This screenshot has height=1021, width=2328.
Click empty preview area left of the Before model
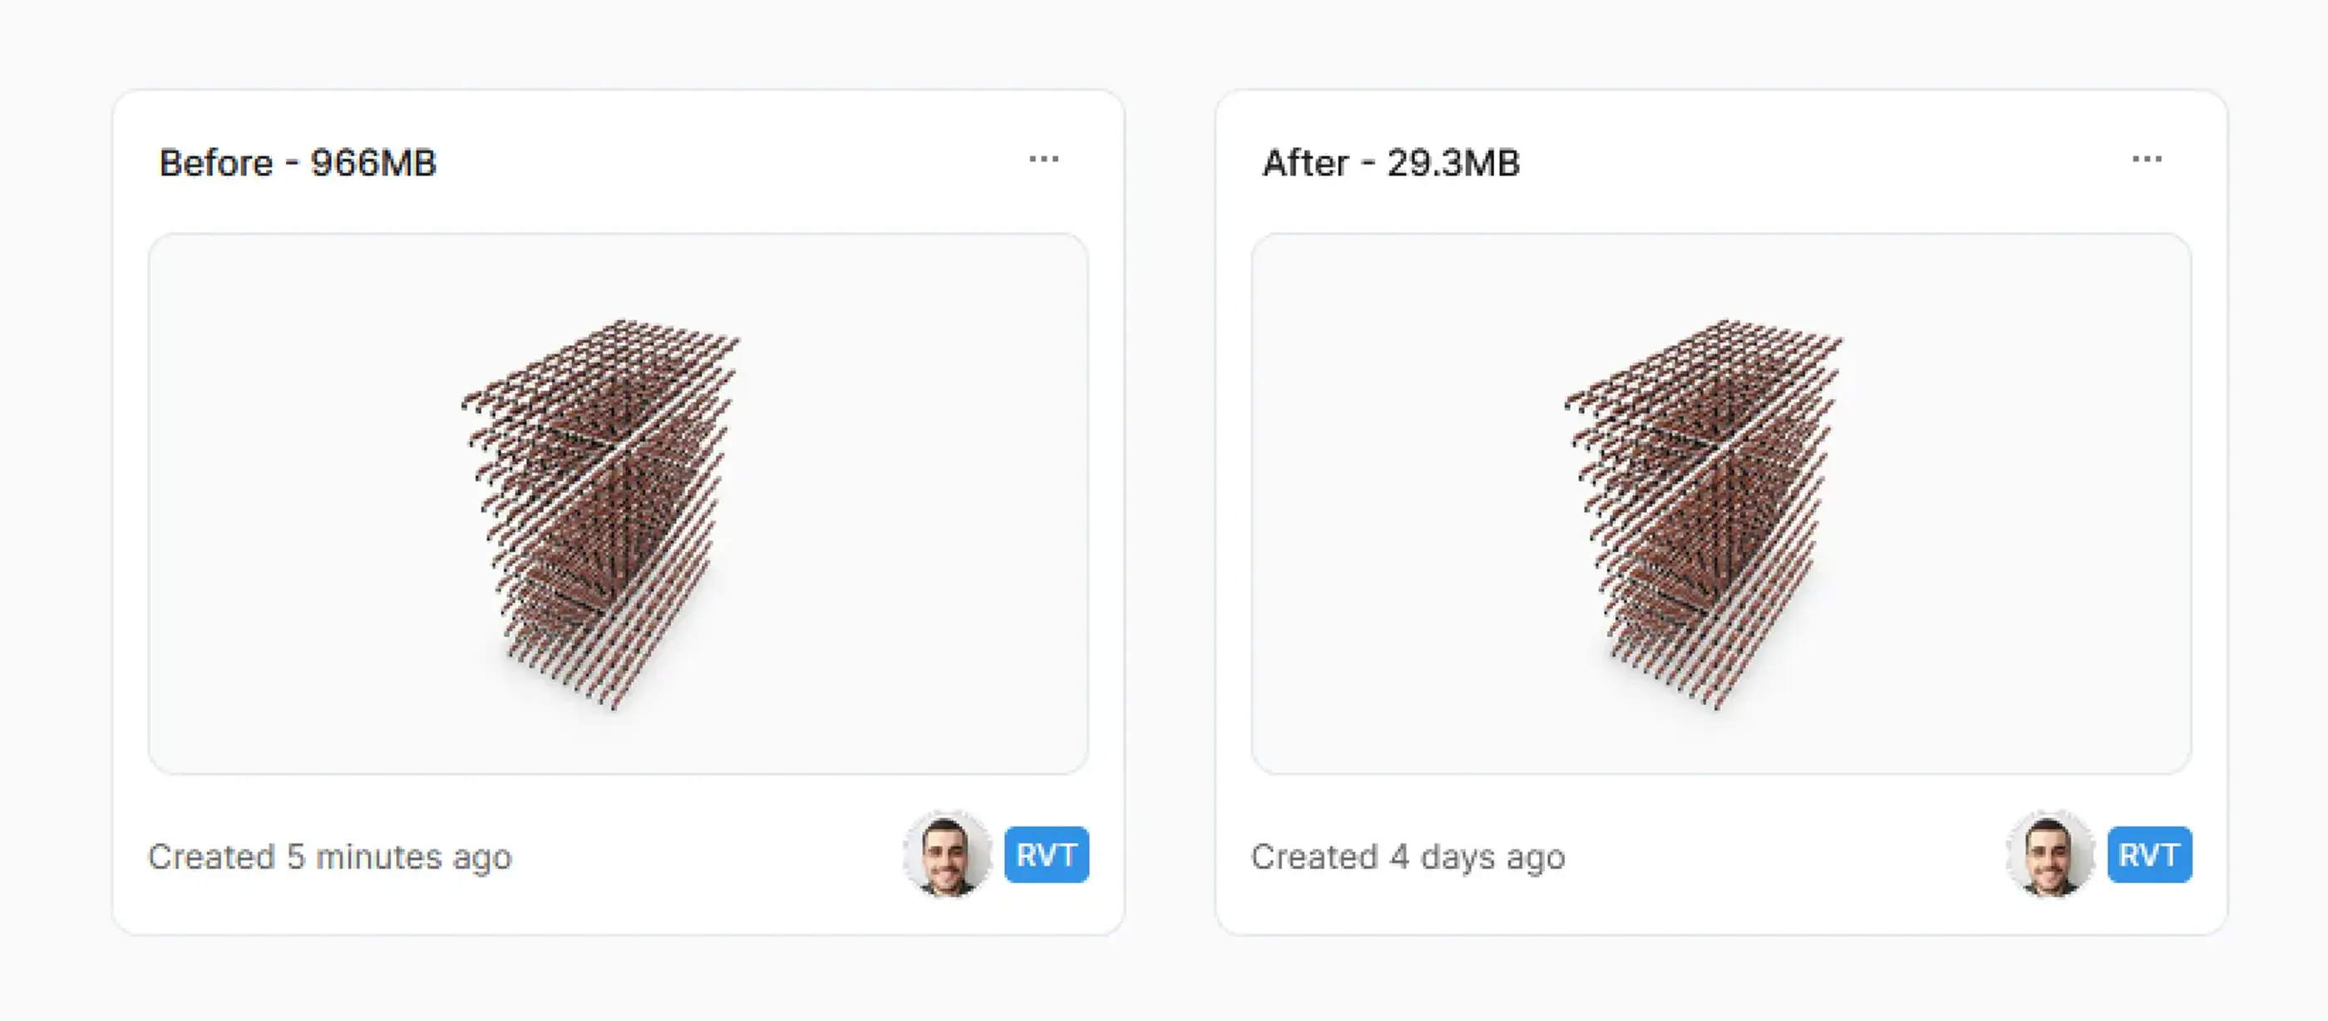(x=298, y=506)
